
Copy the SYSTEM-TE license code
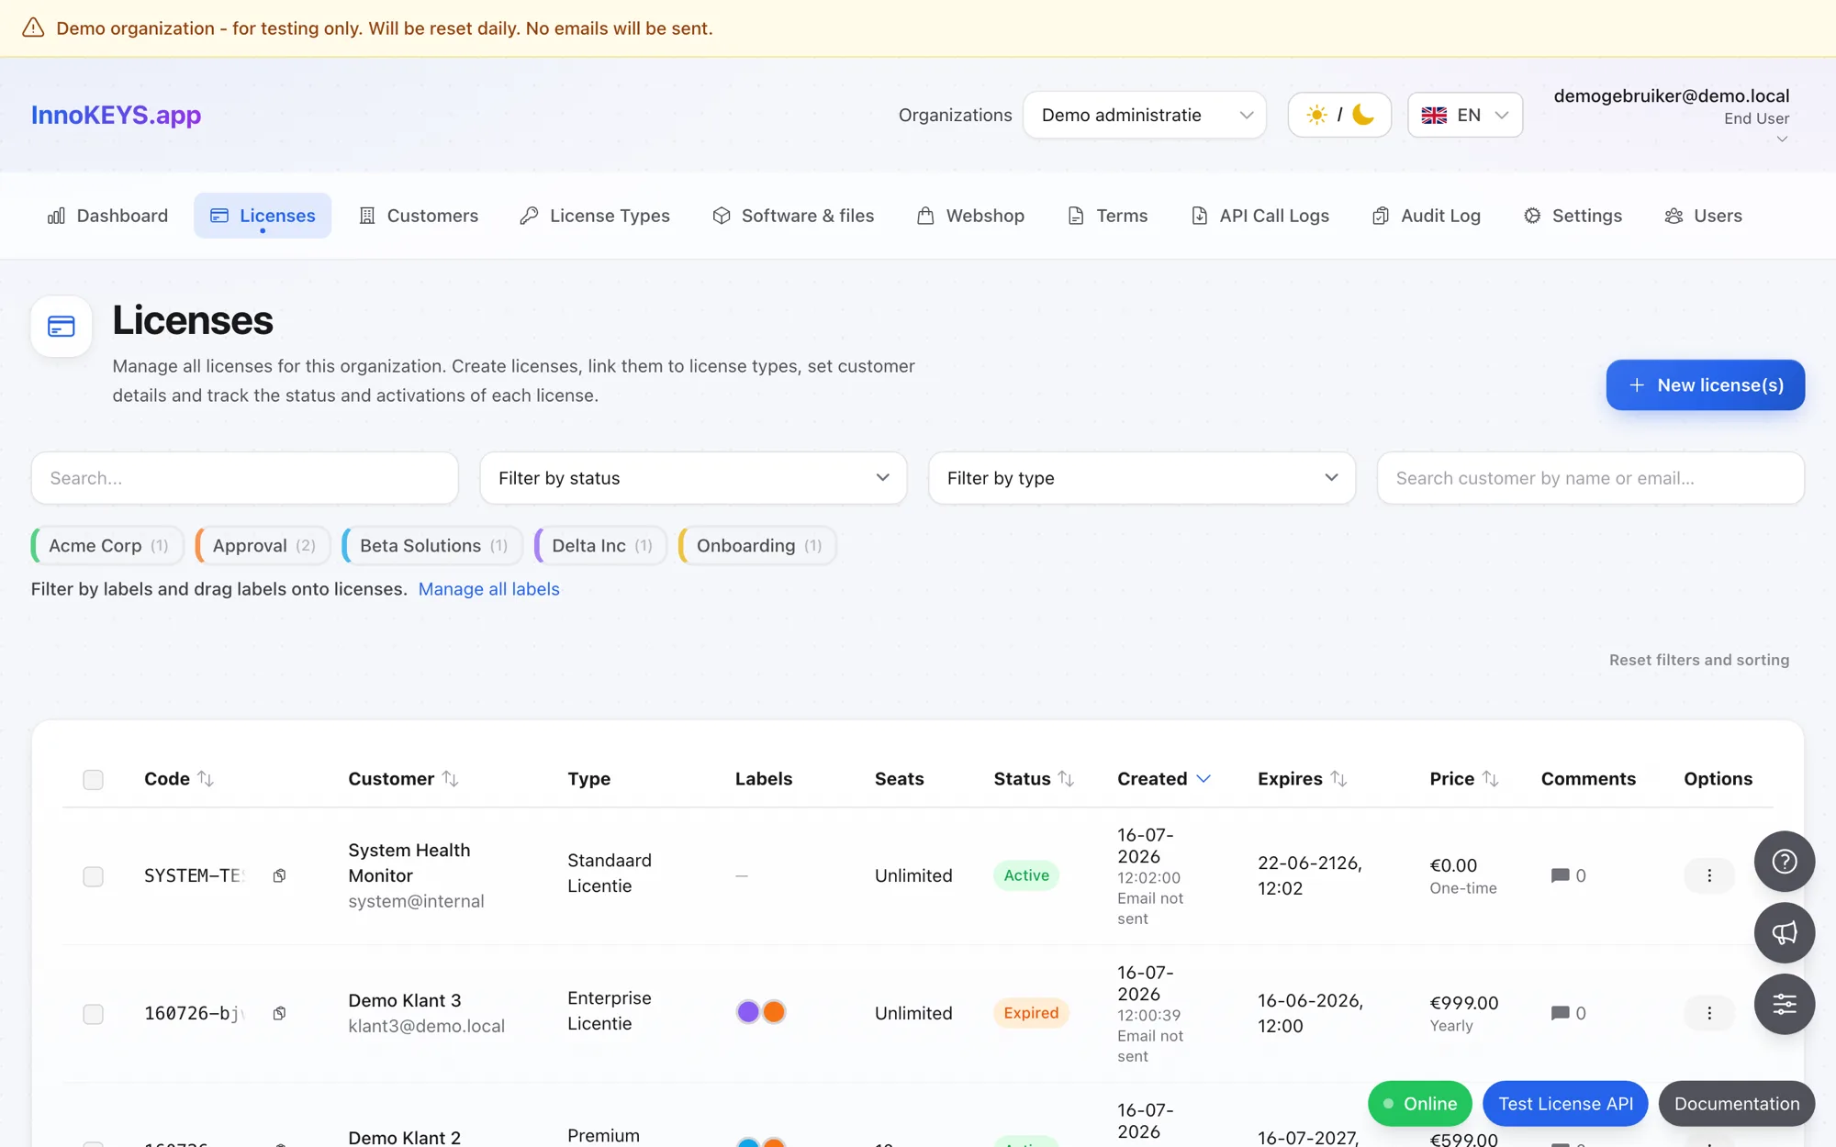coord(279,875)
